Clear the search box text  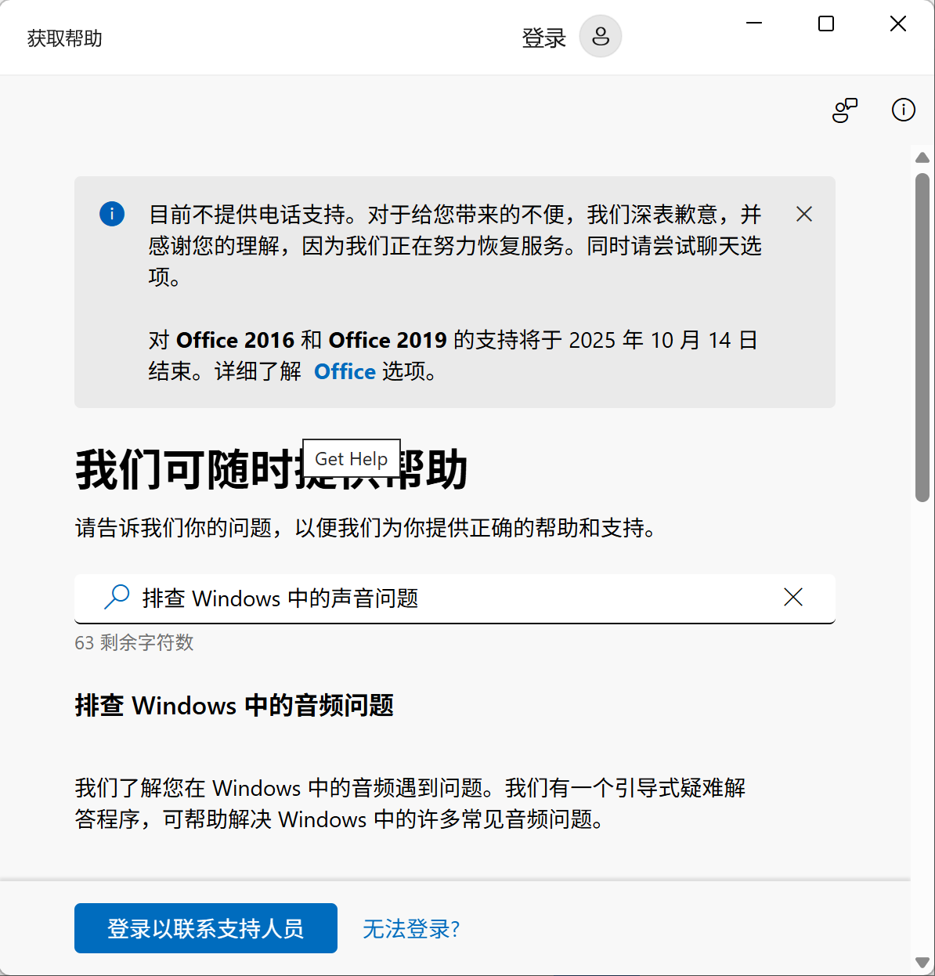point(792,598)
